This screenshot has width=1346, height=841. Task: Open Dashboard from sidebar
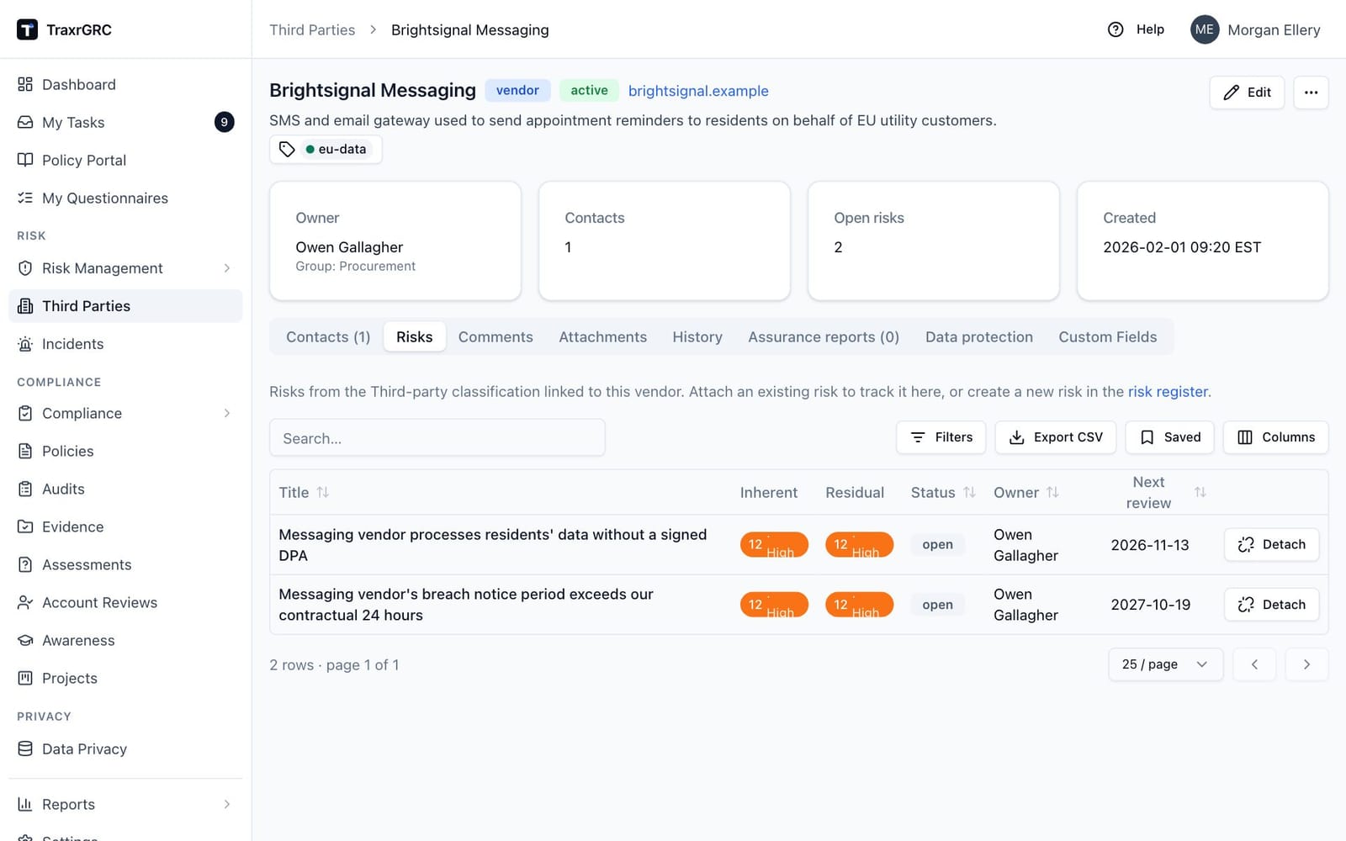point(125,84)
